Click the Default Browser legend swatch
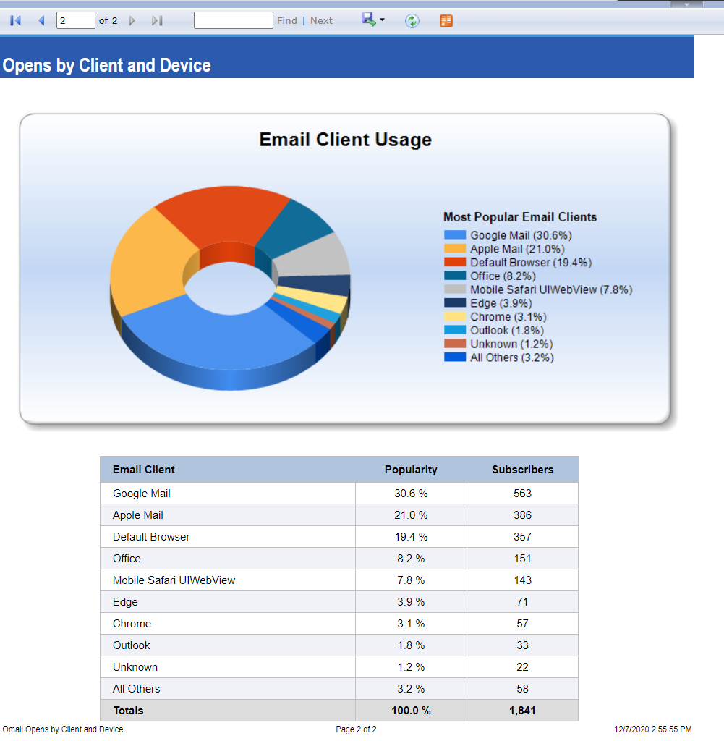 pyautogui.click(x=455, y=263)
